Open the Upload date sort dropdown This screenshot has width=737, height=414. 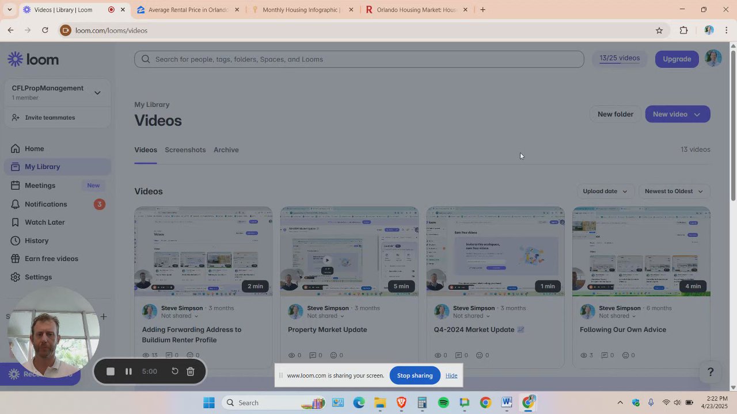click(x=605, y=191)
